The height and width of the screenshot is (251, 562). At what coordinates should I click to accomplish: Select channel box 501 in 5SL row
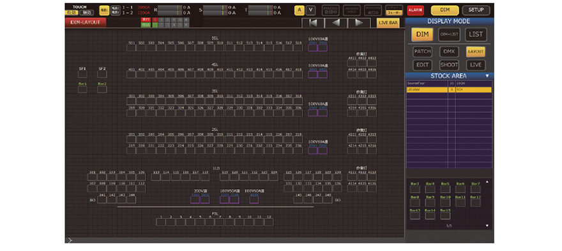[x=131, y=48]
